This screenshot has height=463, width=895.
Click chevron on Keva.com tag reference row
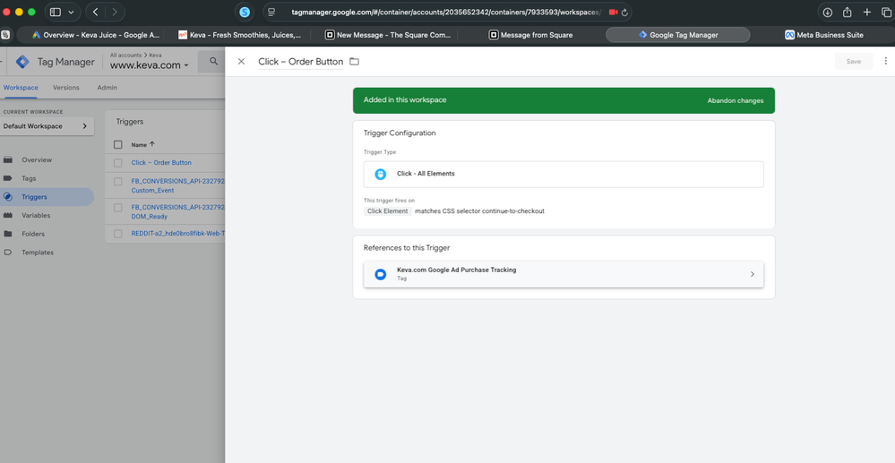click(753, 274)
